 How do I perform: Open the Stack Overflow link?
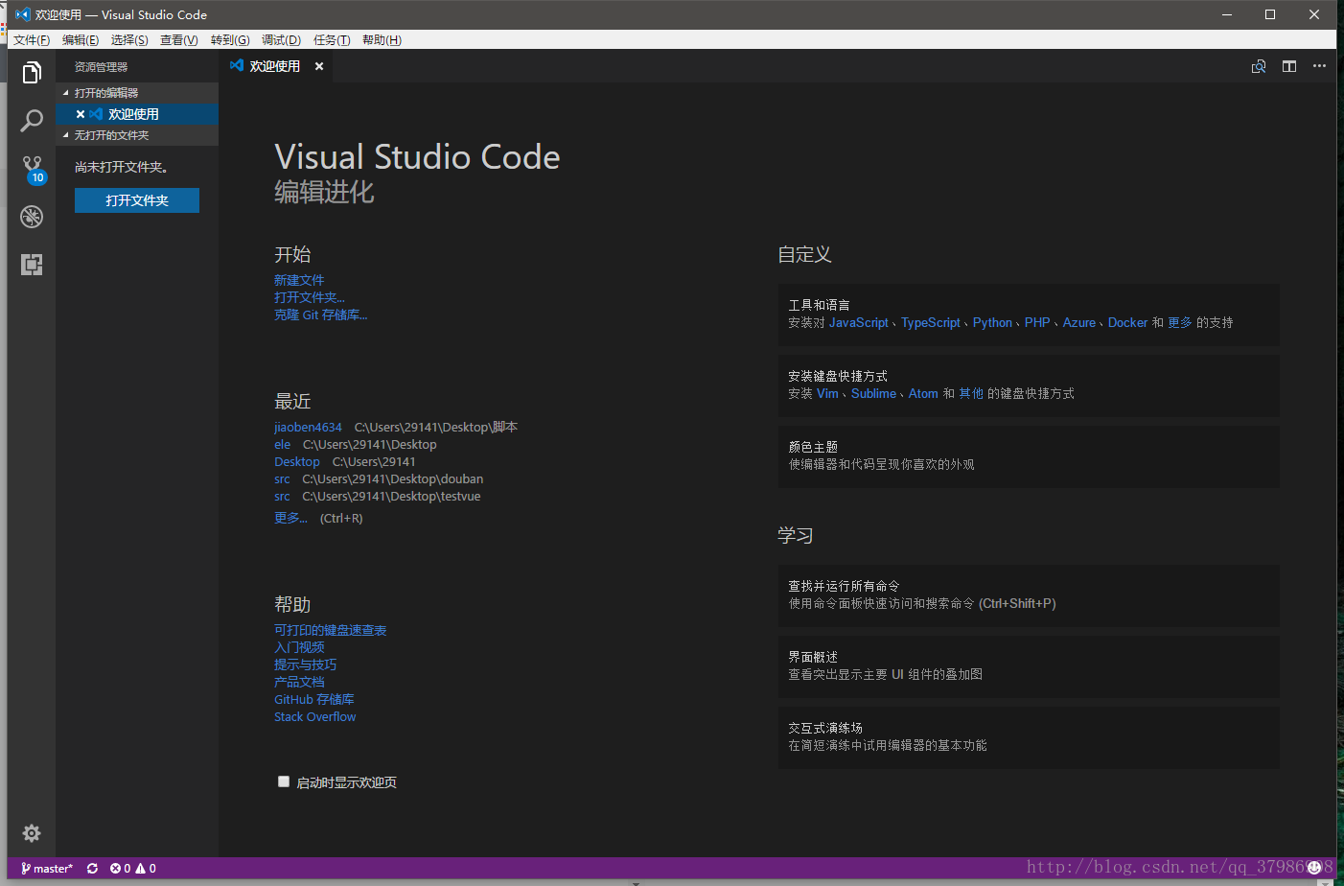tap(315, 716)
